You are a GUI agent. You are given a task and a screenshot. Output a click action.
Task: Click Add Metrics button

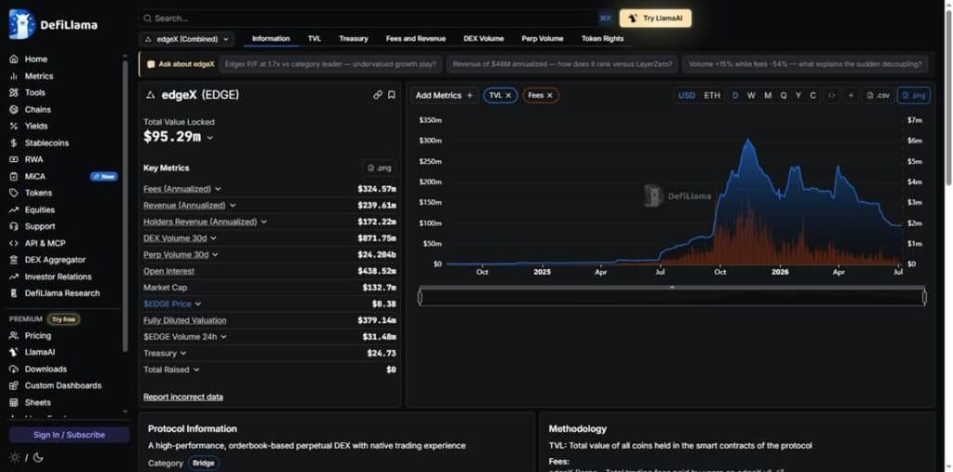point(444,96)
